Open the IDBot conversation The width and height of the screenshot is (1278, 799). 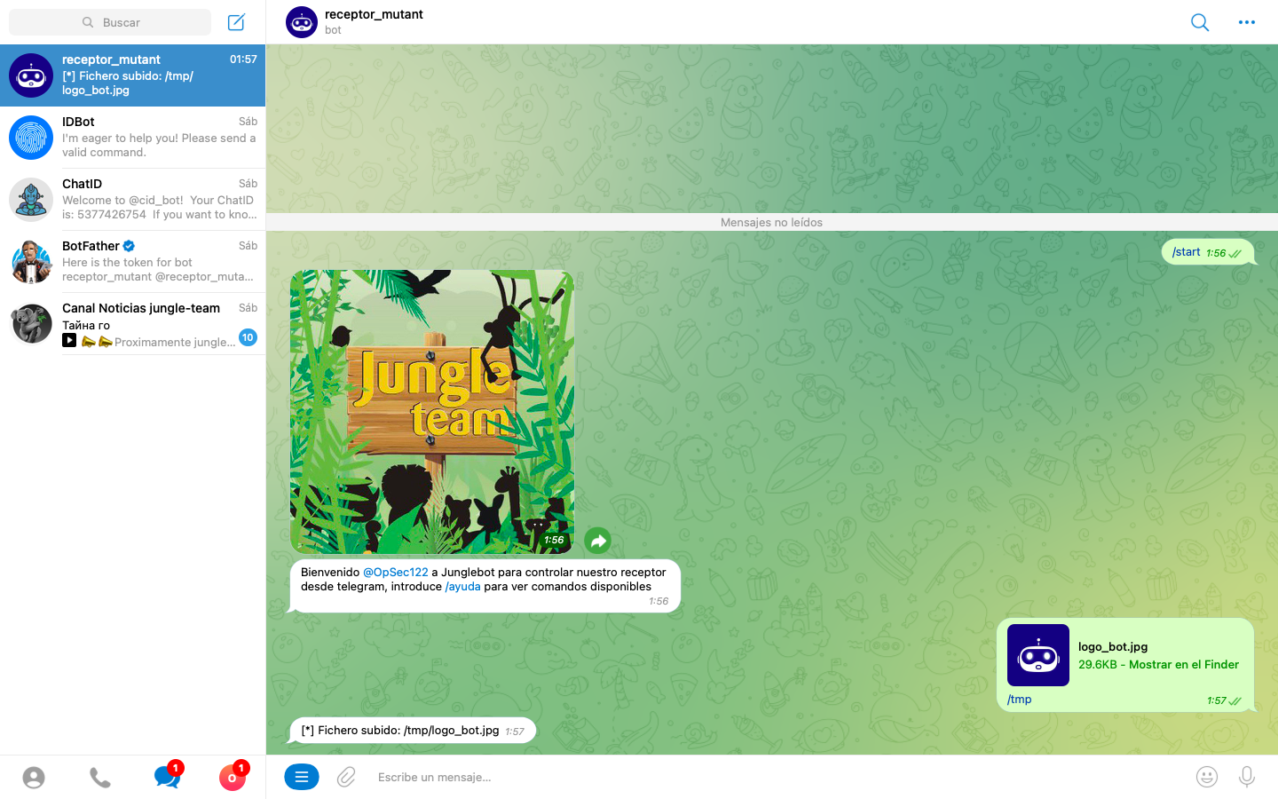(x=133, y=138)
